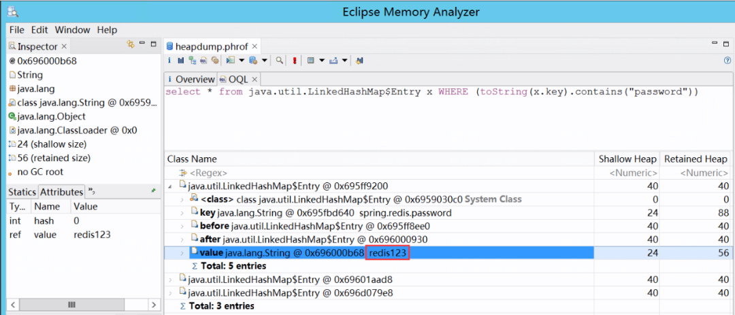Open the heap dump overview info icon
Image resolution: width=735 pixels, height=315 pixels.
169,61
